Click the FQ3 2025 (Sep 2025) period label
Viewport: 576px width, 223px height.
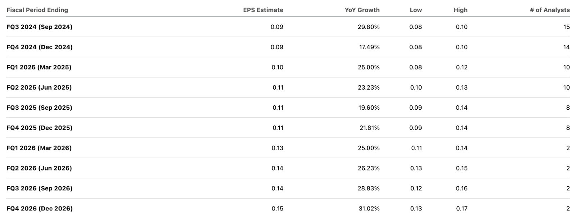coord(39,108)
